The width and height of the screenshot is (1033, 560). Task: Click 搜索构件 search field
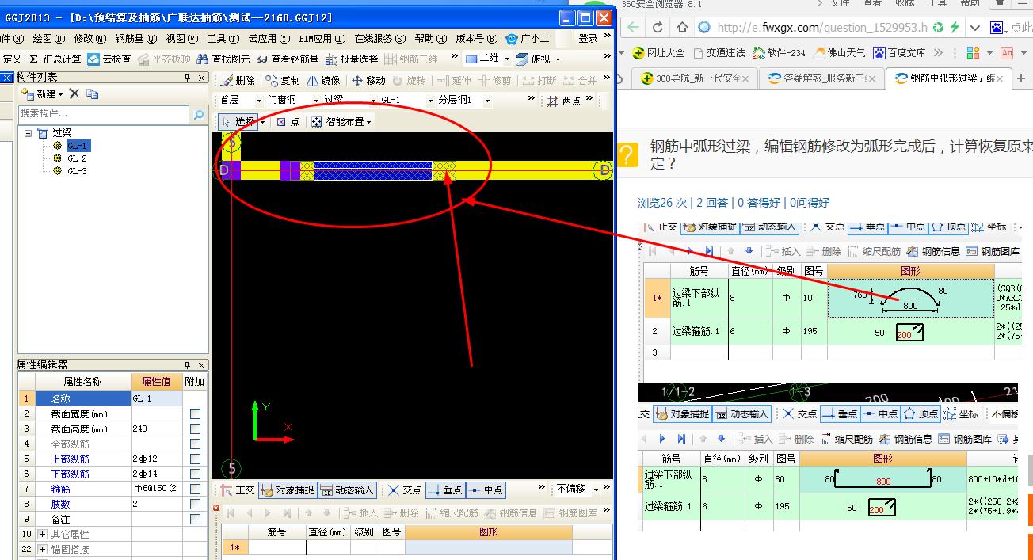click(x=105, y=115)
